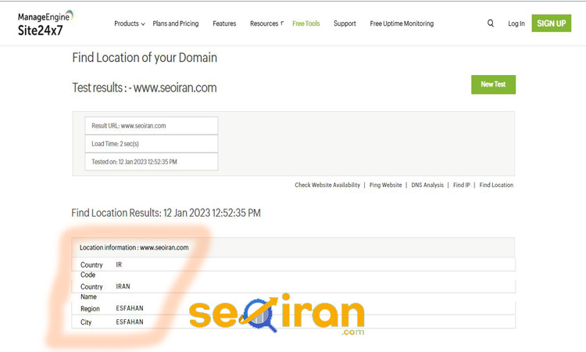
Task: Go to the Features menu item
Action: (224, 23)
